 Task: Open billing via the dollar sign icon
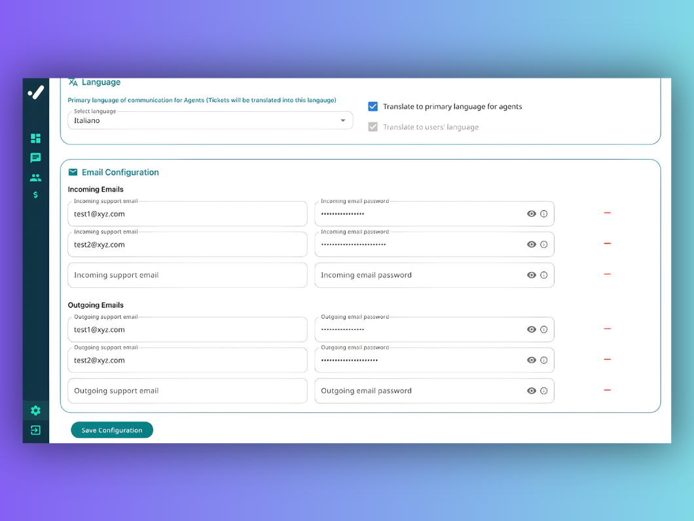35,194
